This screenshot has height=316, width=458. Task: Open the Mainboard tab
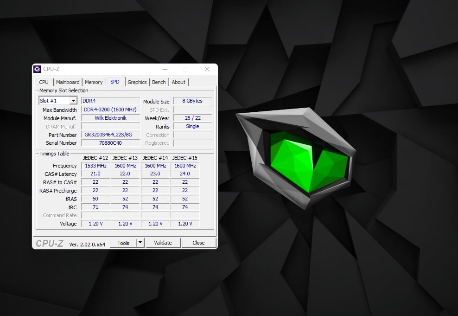tap(68, 82)
